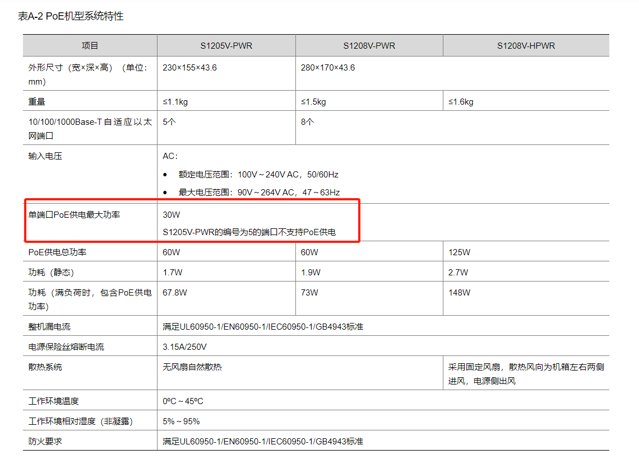Screen dimensions: 639x464
Task: Click the 电源保险丝熔断电流 row label
Action: point(66,347)
